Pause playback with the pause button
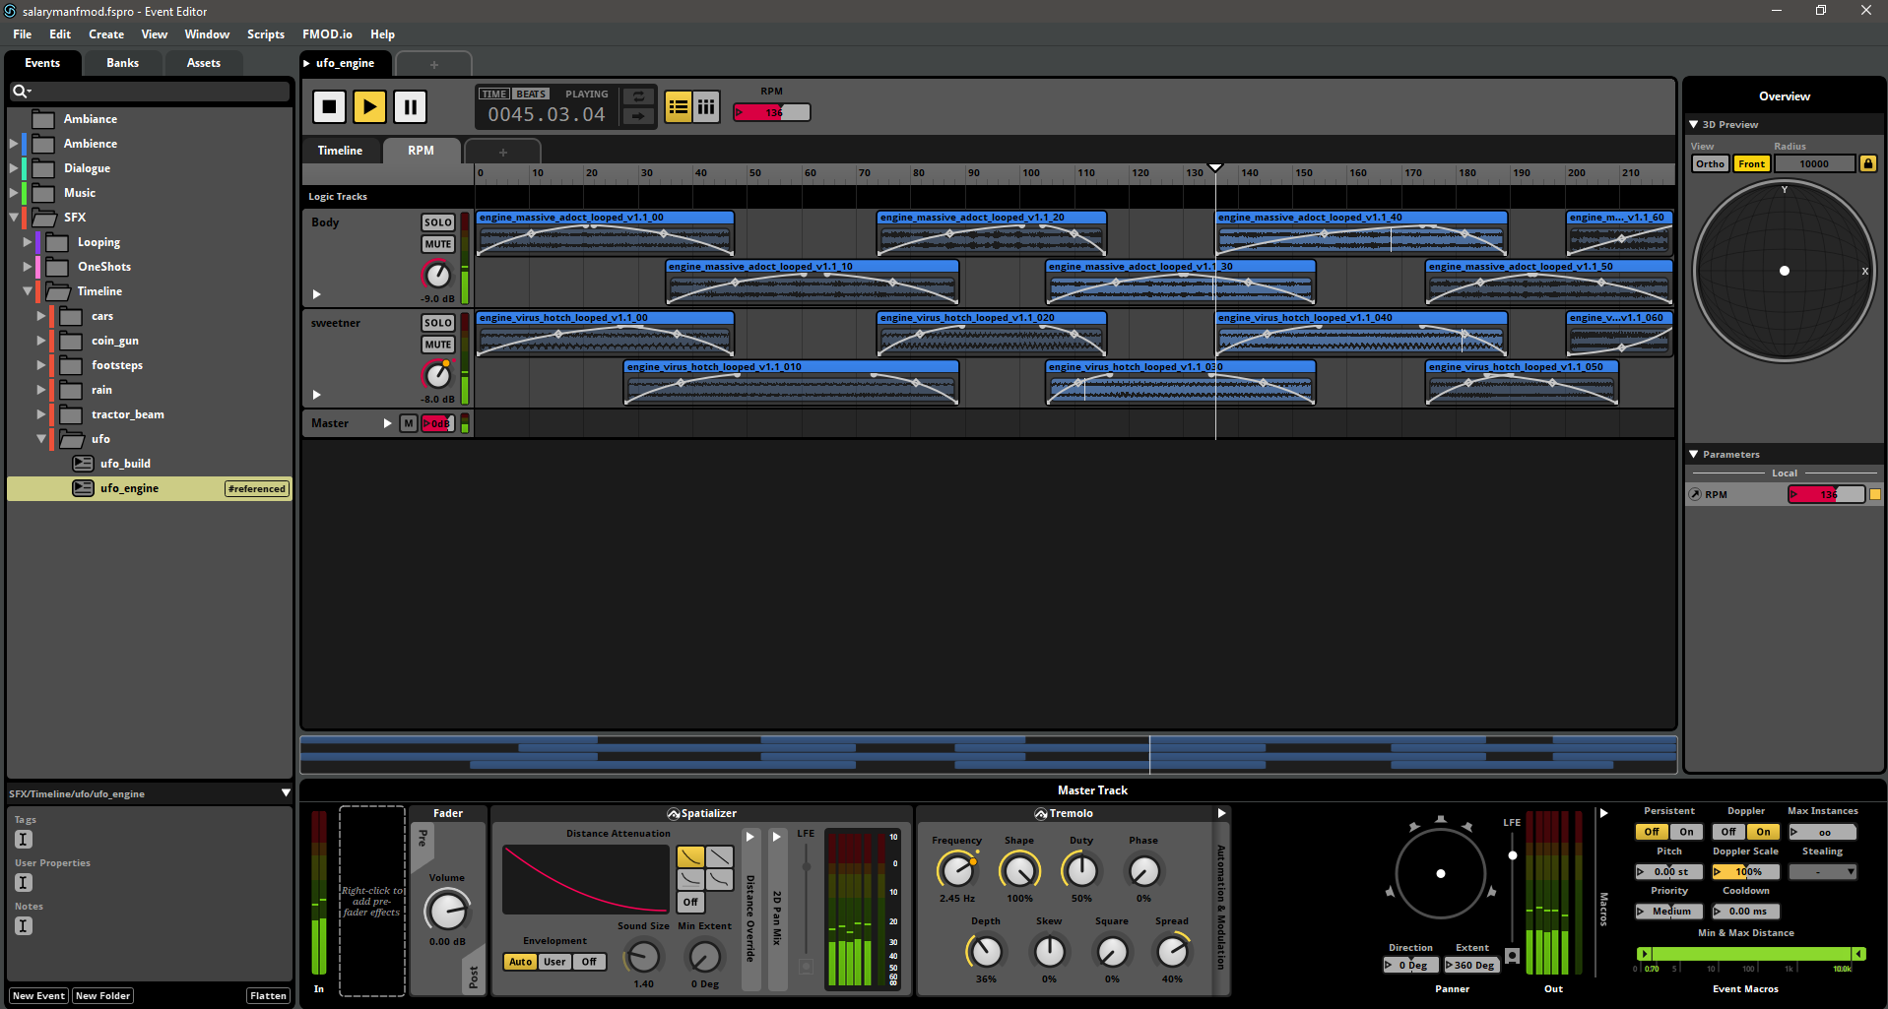This screenshot has height=1009, width=1888. (410, 106)
